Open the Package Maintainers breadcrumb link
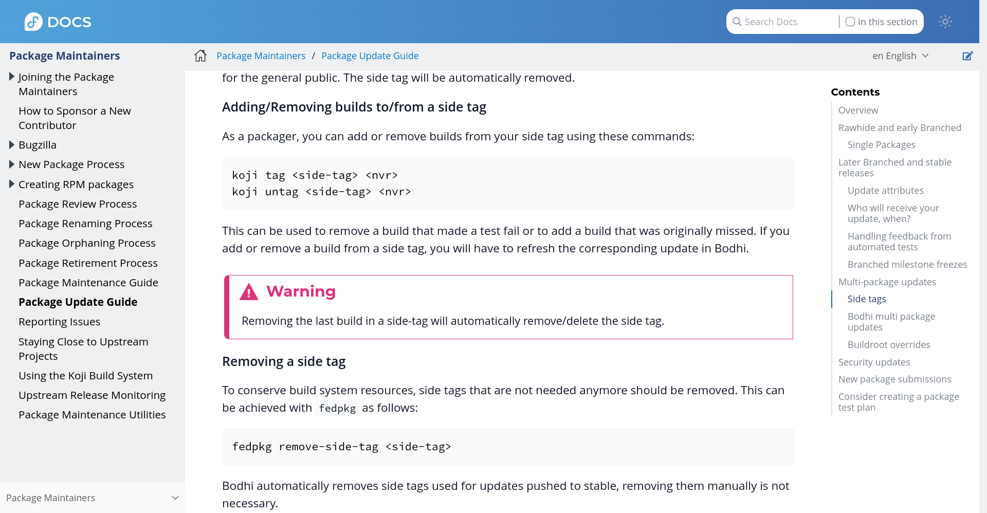Image resolution: width=987 pixels, height=513 pixels. (261, 56)
